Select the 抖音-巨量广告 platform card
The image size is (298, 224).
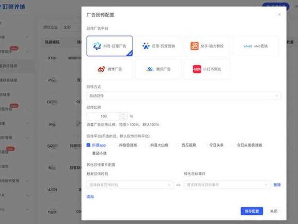pyautogui.click(x=110, y=46)
